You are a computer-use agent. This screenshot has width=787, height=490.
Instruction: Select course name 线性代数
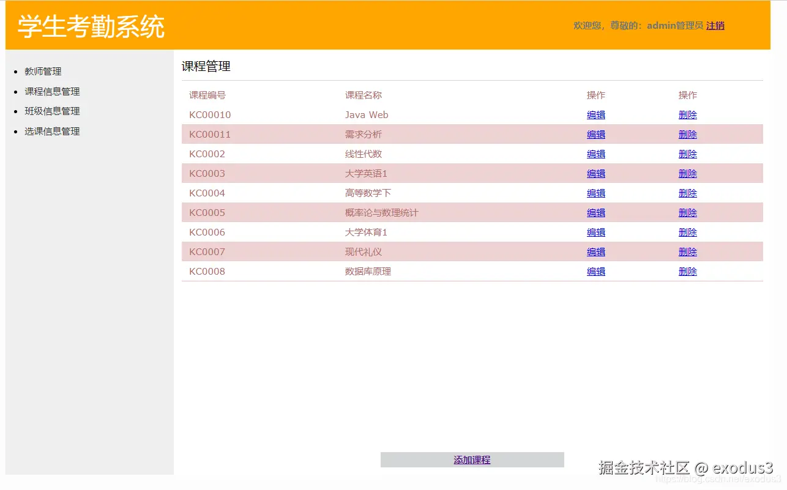click(364, 154)
